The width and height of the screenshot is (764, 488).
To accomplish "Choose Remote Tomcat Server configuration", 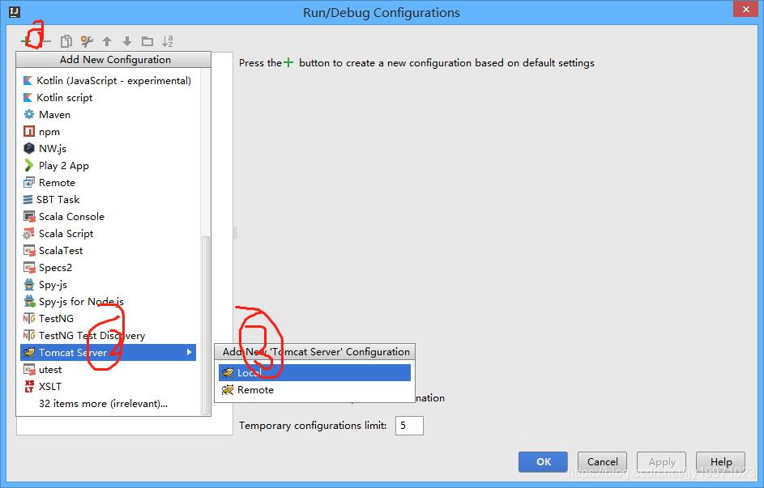I will [315, 390].
